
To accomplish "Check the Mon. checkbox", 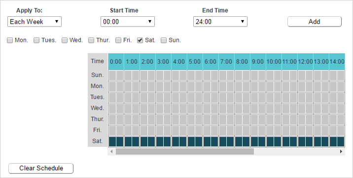I will (x=10, y=40).
